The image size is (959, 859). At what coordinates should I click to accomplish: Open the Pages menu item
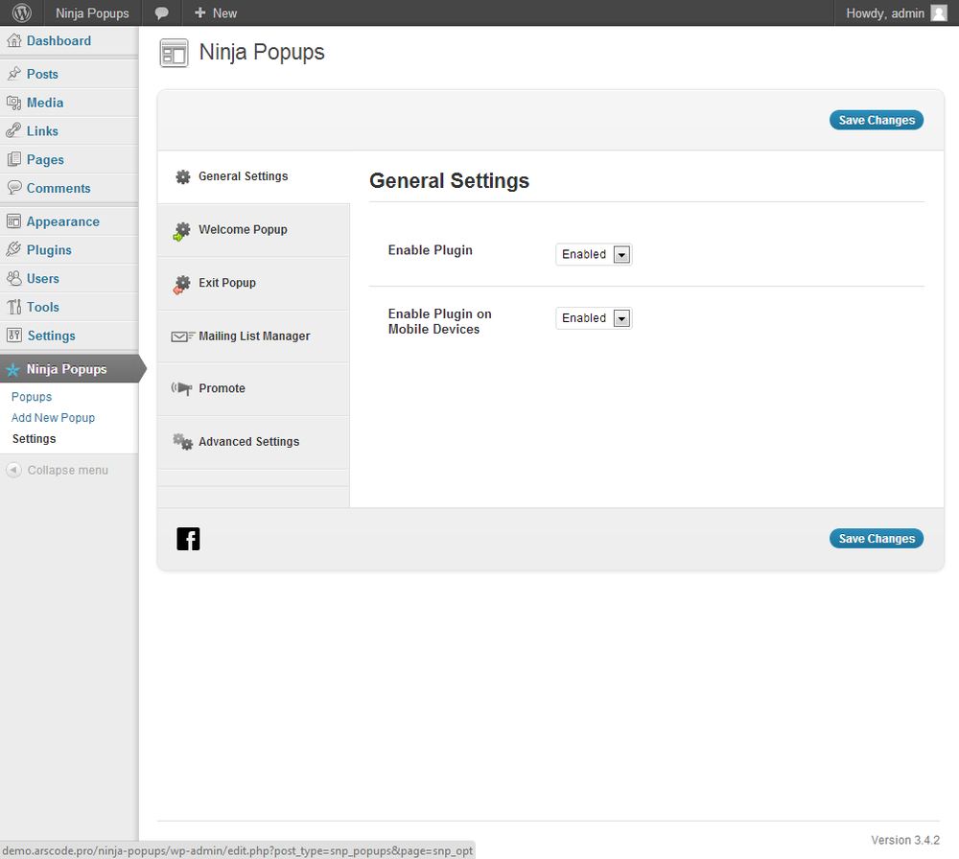click(69, 159)
